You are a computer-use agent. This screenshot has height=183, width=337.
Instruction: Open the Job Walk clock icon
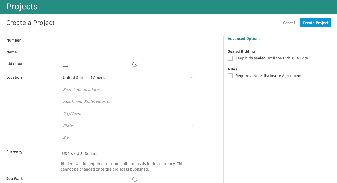point(135,179)
